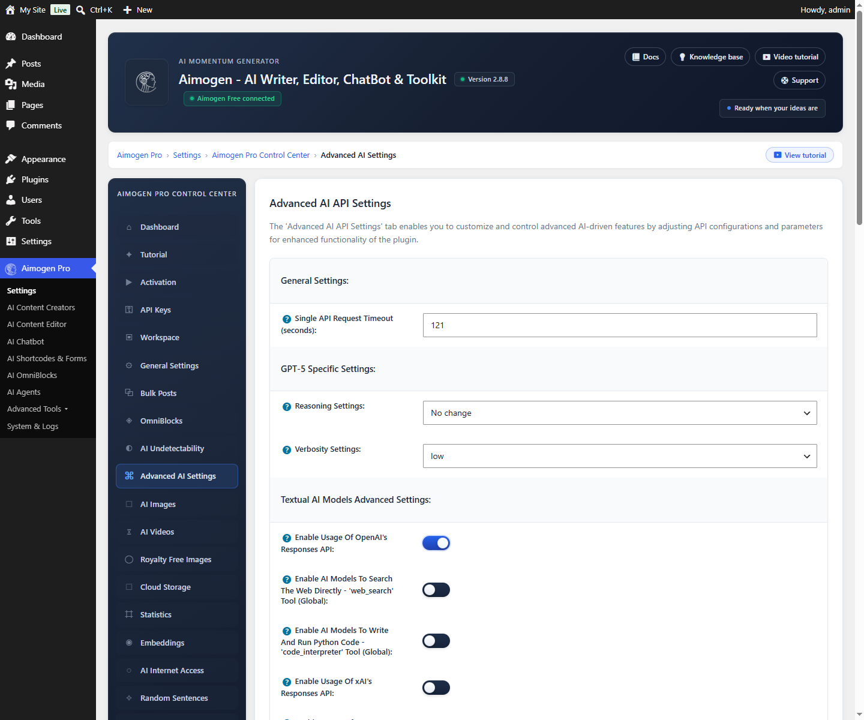Click the Activation play triangle icon
The width and height of the screenshot is (864, 720).
point(129,282)
